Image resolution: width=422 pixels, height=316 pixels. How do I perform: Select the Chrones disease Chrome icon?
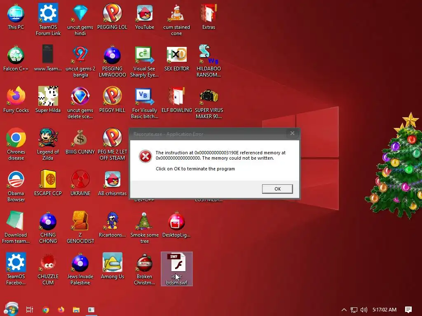(16, 144)
